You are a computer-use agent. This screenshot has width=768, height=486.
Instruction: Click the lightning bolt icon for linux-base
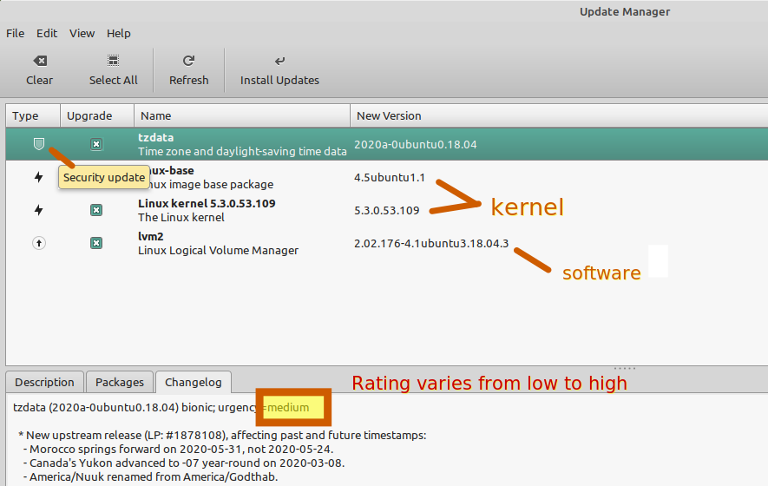click(38, 177)
